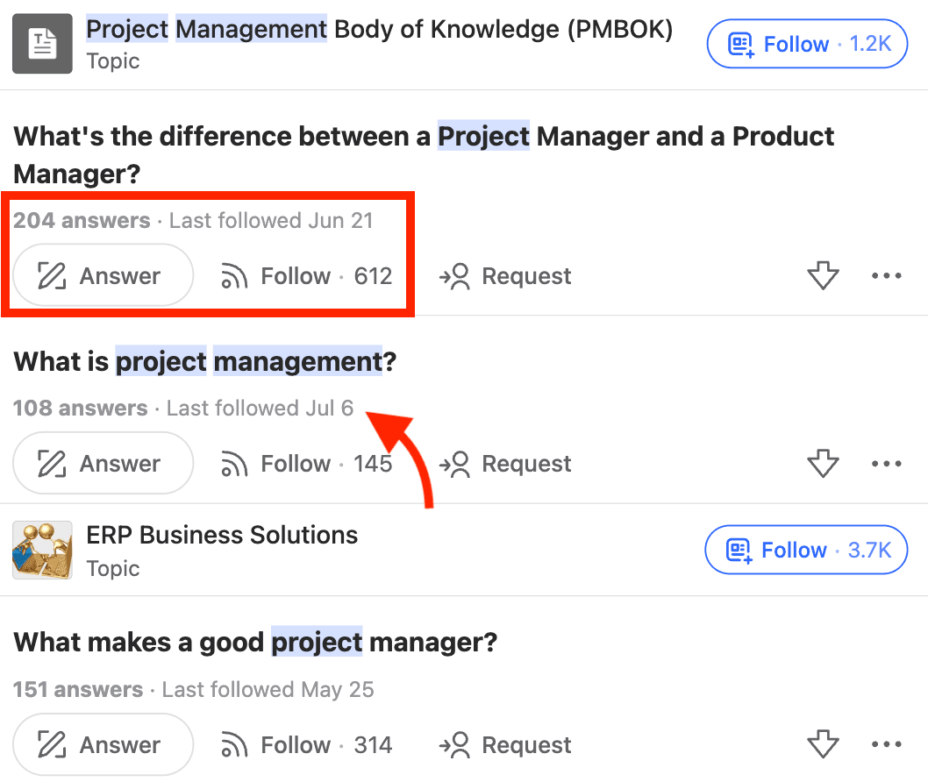Click the ERP Business Solutions topic thumbnail
This screenshot has width=928, height=782.
41,551
